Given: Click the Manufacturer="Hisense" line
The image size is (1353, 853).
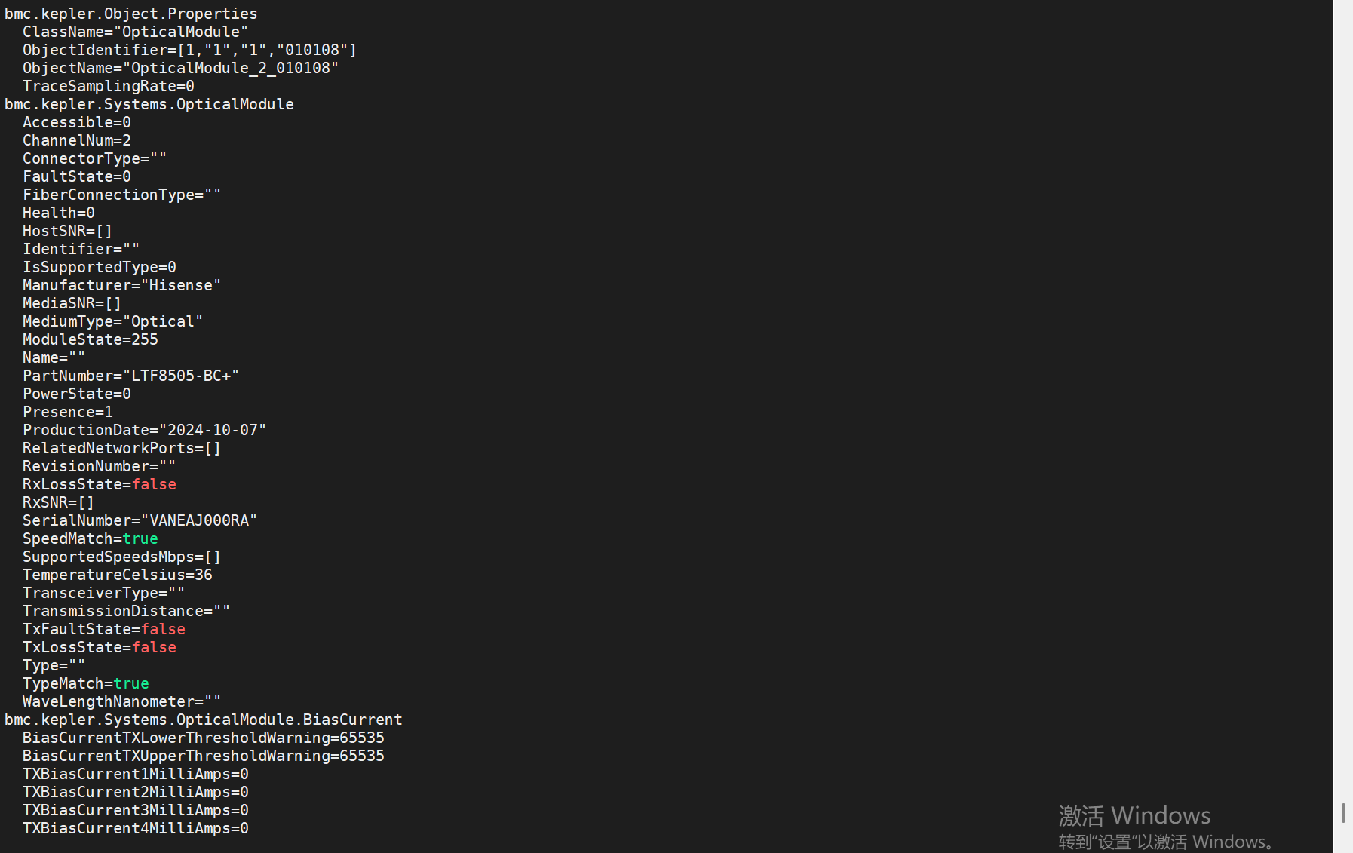Looking at the screenshot, I should pyautogui.click(x=121, y=285).
